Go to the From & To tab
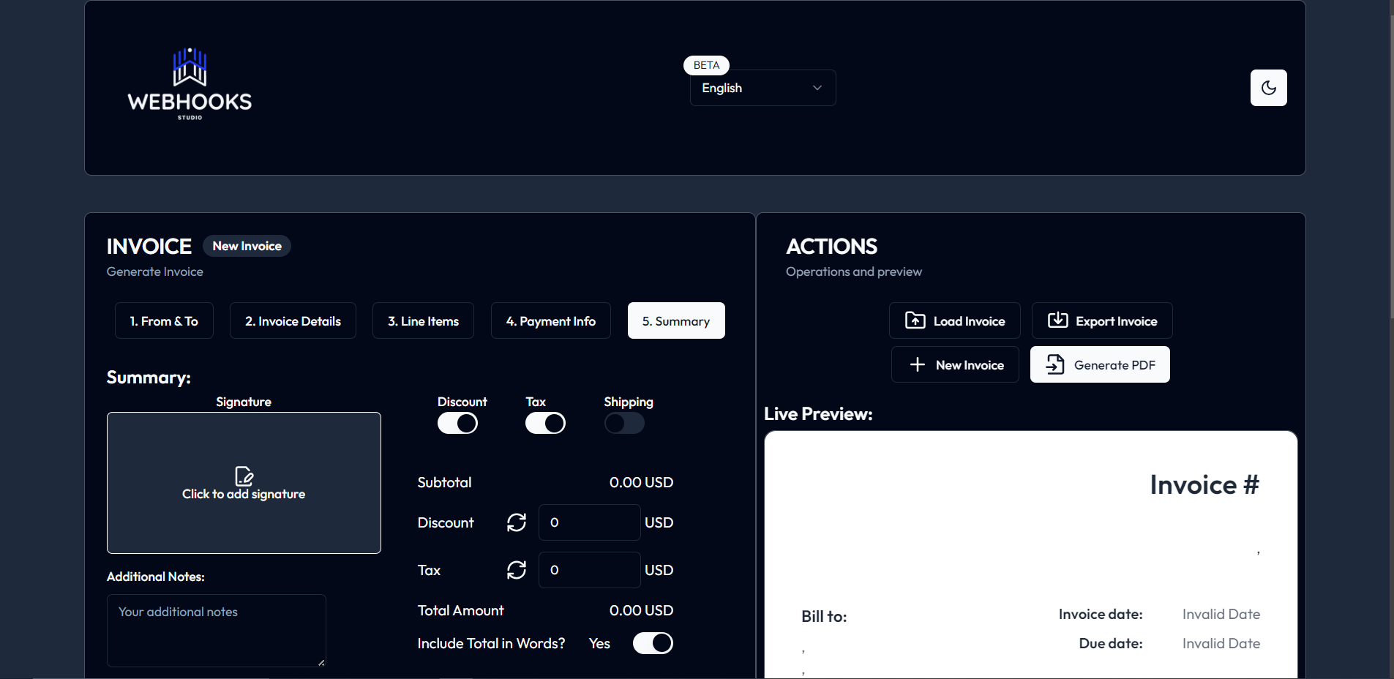The image size is (1394, 679). (x=164, y=320)
